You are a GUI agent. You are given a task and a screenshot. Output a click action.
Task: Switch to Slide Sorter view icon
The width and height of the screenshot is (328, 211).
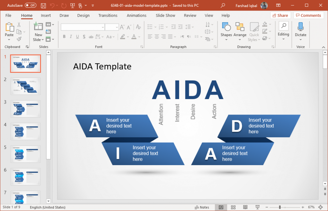tap(233, 207)
